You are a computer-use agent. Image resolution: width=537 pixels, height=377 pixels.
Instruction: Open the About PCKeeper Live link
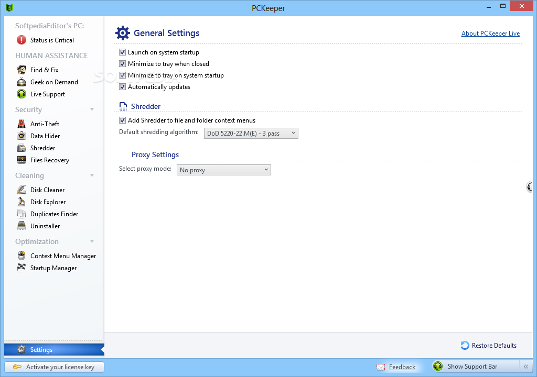click(x=490, y=33)
